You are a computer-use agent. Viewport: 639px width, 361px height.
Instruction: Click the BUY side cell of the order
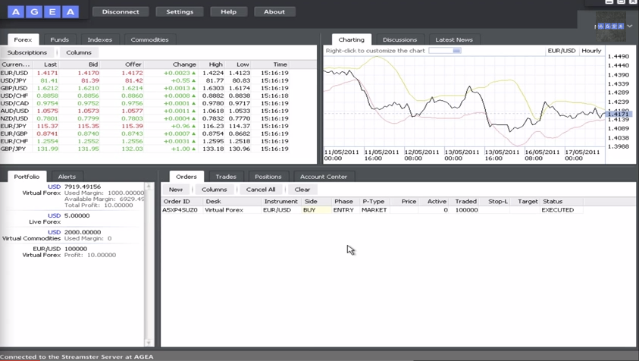(x=316, y=210)
